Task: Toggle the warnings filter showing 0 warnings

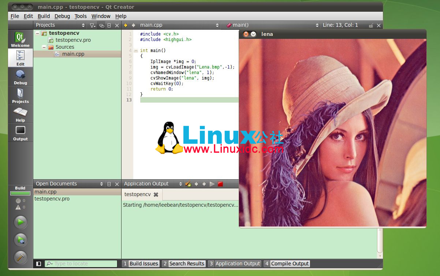Action: (20, 208)
